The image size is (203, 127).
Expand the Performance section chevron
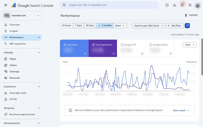[39, 37]
